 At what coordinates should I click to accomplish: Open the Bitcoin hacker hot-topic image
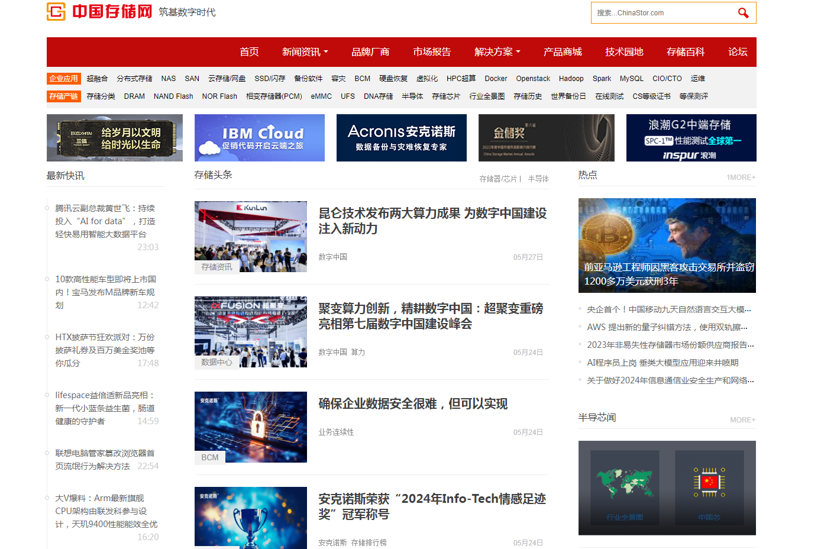(x=667, y=246)
